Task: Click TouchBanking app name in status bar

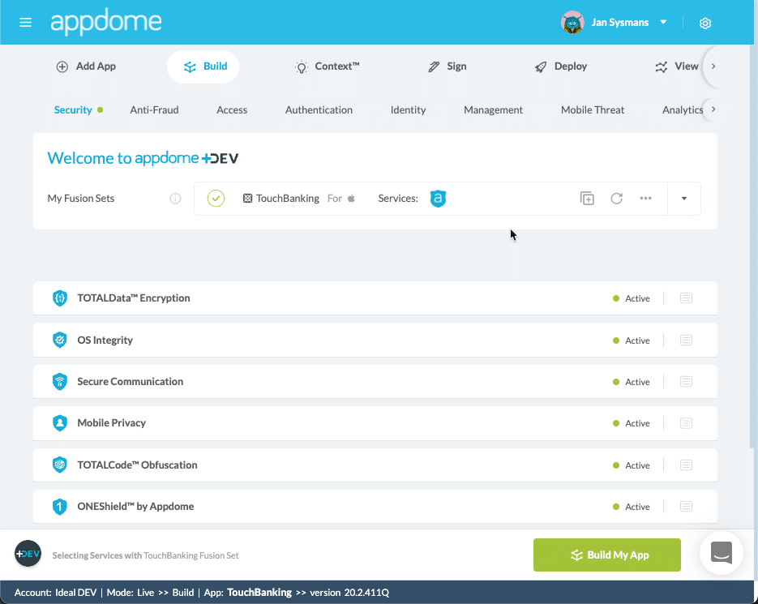Action: pos(259,593)
